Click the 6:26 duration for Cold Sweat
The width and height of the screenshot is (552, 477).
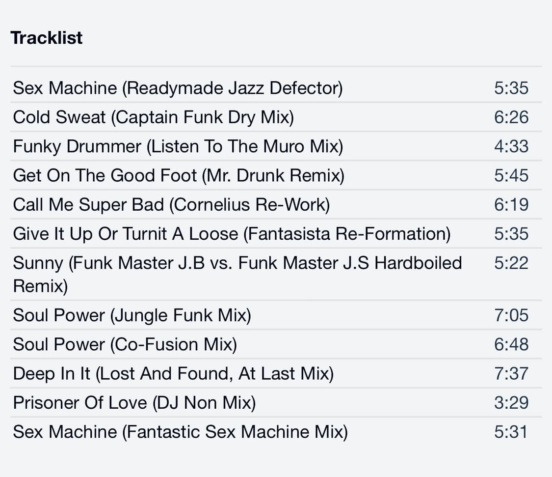pos(511,117)
